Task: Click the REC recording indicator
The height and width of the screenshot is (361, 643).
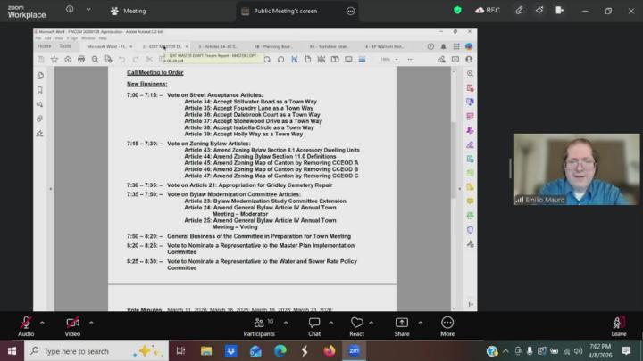Action: 487,11
